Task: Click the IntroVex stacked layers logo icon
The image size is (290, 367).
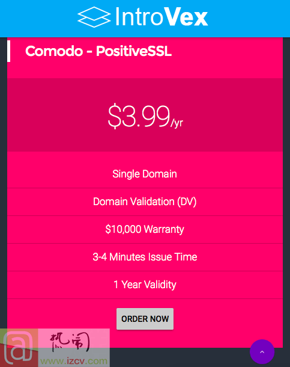Action: (x=94, y=17)
